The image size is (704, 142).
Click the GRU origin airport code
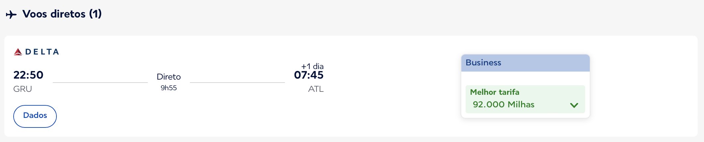click(23, 89)
